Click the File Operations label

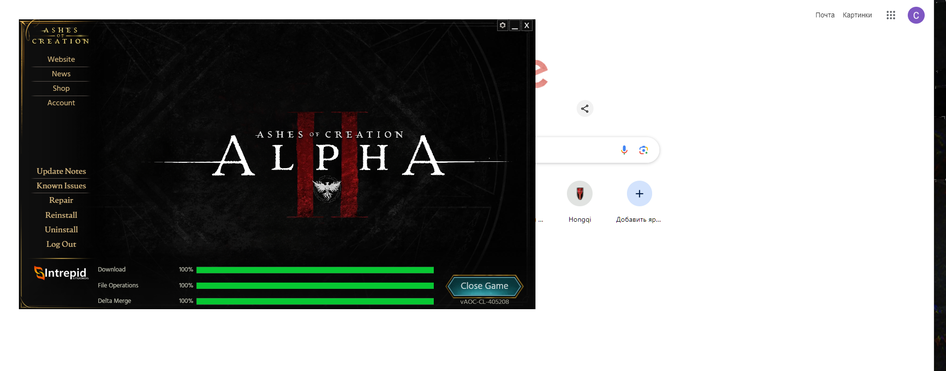118,285
